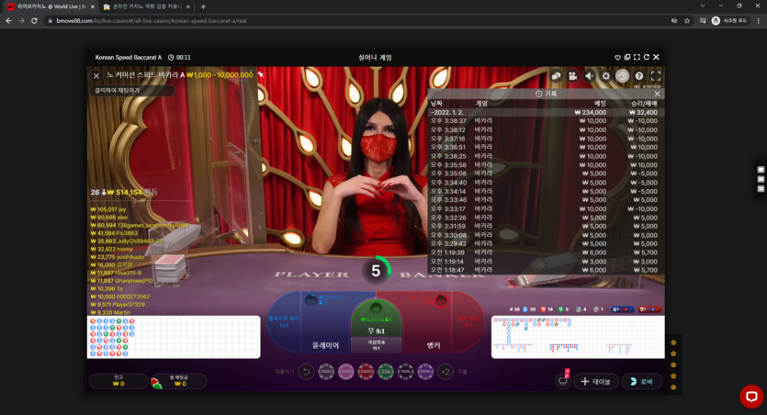
Task: Open a new browser tab
Action: coord(203,6)
